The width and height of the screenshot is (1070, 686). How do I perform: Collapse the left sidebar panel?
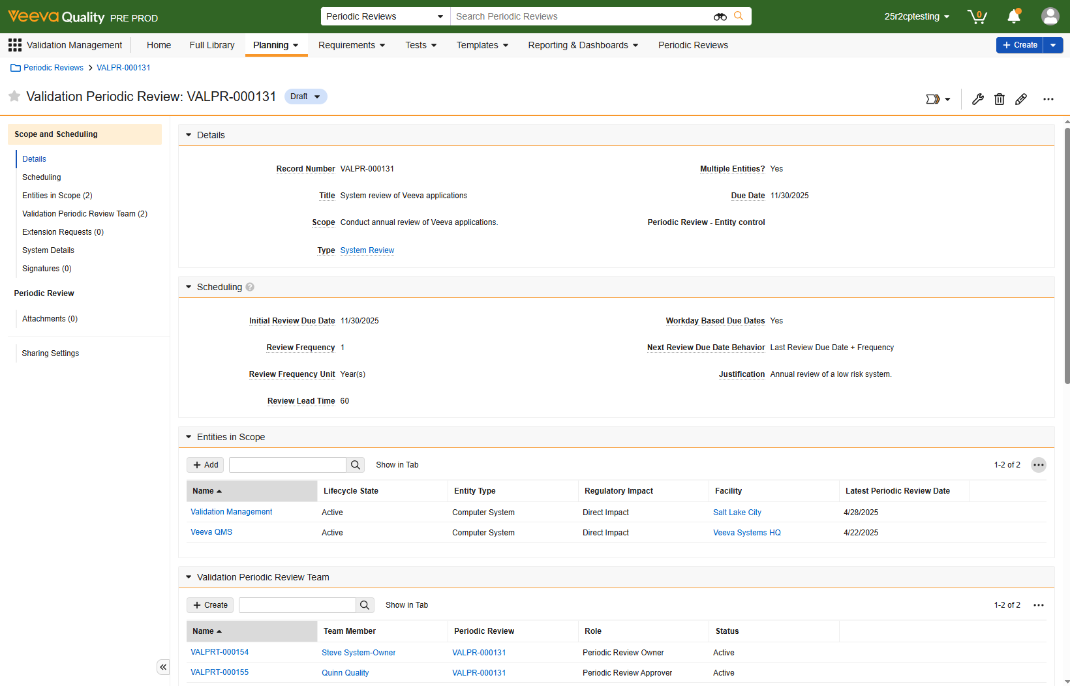pyautogui.click(x=163, y=667)
